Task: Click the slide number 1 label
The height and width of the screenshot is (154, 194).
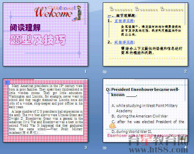Action: 86,71
